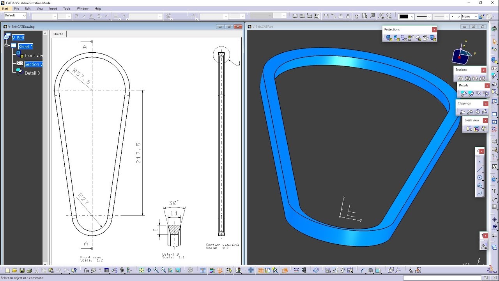Image resolution: width=499 pixels, height=281 pixels.
Task: Select Detail B node in tree
Action: click(x=32, y=73)
